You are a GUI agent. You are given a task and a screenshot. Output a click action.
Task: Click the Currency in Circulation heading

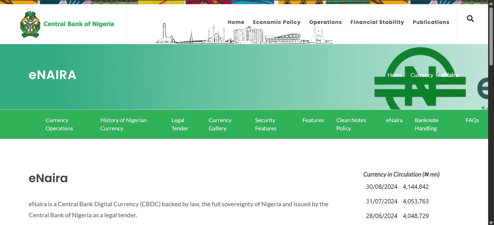pyautogui.click(x=401, y=175)
